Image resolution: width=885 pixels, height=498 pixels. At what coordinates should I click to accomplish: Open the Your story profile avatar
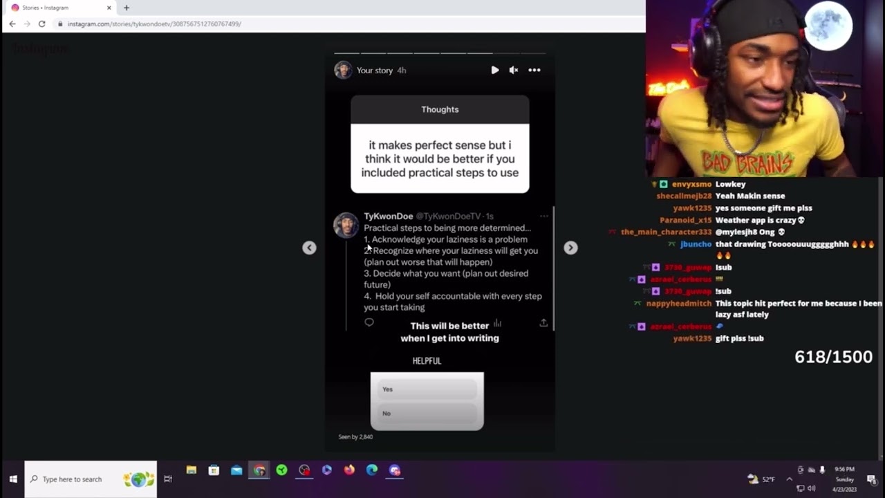tap(343, 70)
